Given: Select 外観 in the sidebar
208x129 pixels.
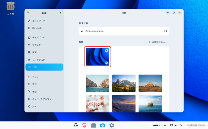Looking at the screenshot, I should click(x=44, y=67).
